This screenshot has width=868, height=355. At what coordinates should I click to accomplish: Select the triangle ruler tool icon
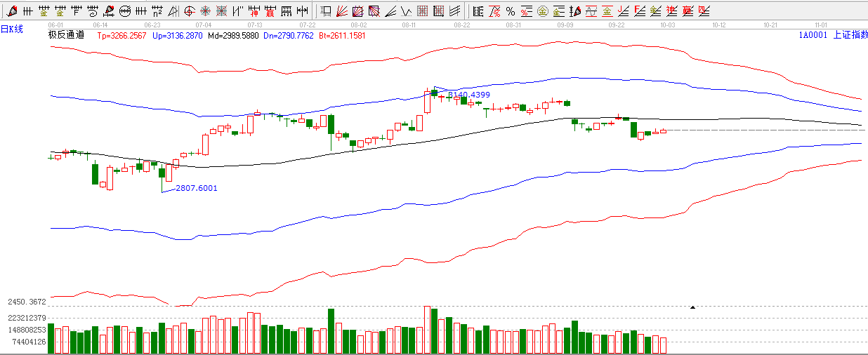(173, 11)
